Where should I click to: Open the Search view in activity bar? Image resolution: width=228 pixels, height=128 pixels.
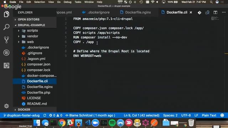click(x=6, y=27)
